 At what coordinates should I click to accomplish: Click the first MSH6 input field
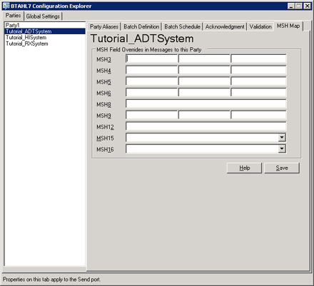[x=152, y=92]
